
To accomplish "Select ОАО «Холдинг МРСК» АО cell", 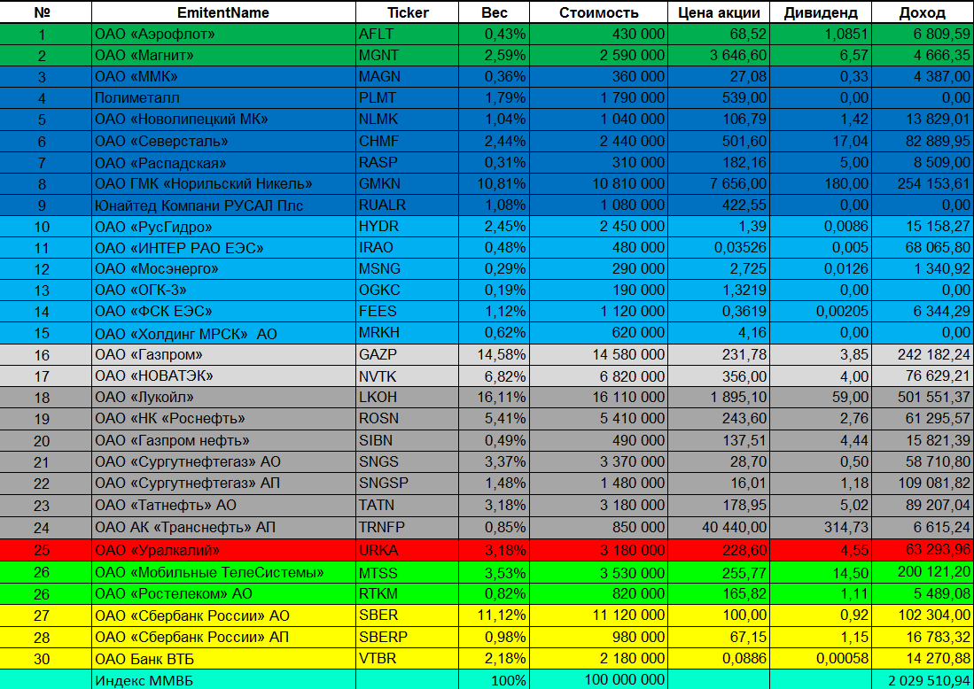I will [x=223, y=333].
